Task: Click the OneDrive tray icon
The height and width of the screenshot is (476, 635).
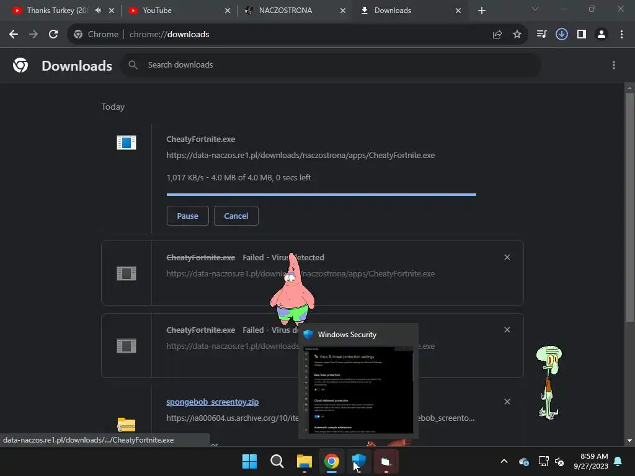Action: pos(523,461)
